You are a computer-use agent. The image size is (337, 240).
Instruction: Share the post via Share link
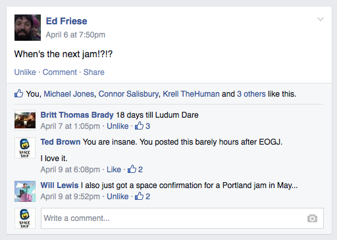pyautogui.click(x=94, y=72)
